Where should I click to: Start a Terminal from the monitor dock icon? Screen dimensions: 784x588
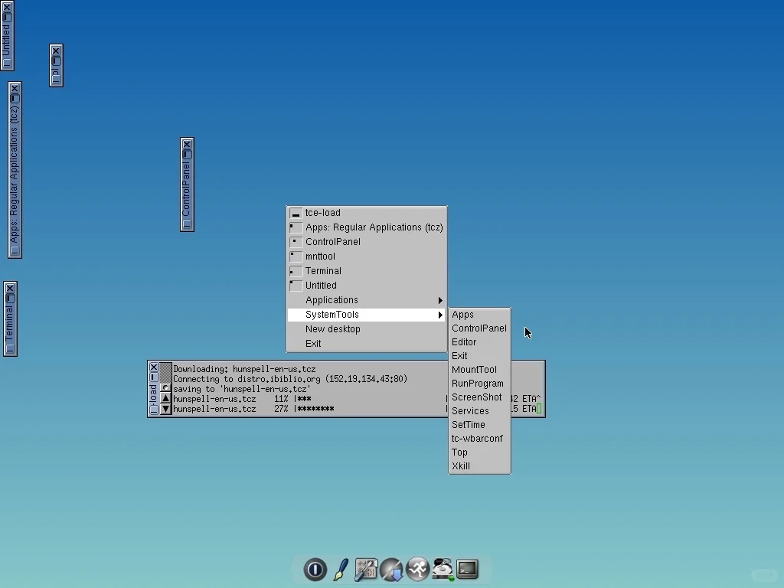[467, 569]
